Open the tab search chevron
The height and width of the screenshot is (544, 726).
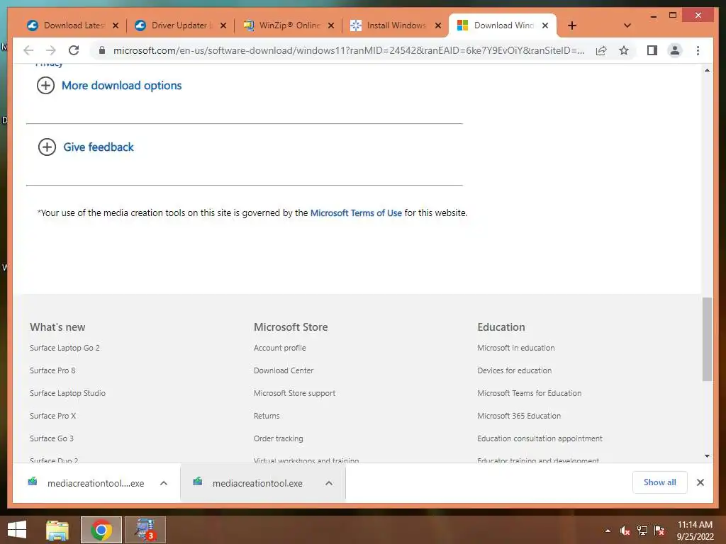pyautogui.click(x=627, y=25)
